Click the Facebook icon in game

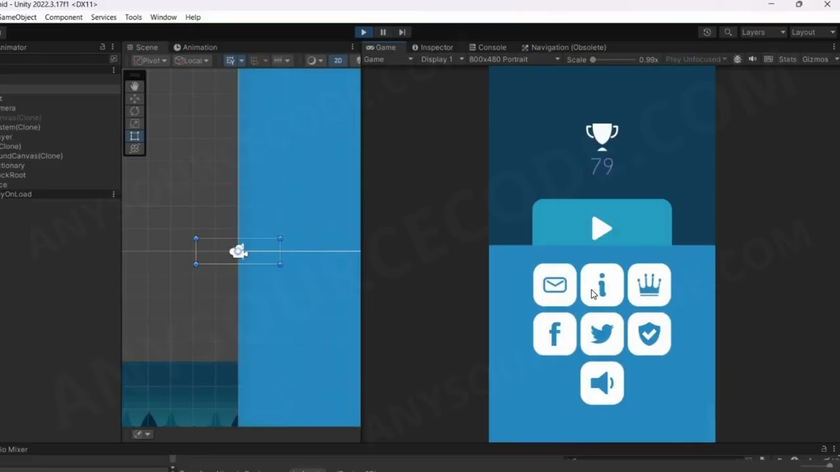click(x=555, y=334)
